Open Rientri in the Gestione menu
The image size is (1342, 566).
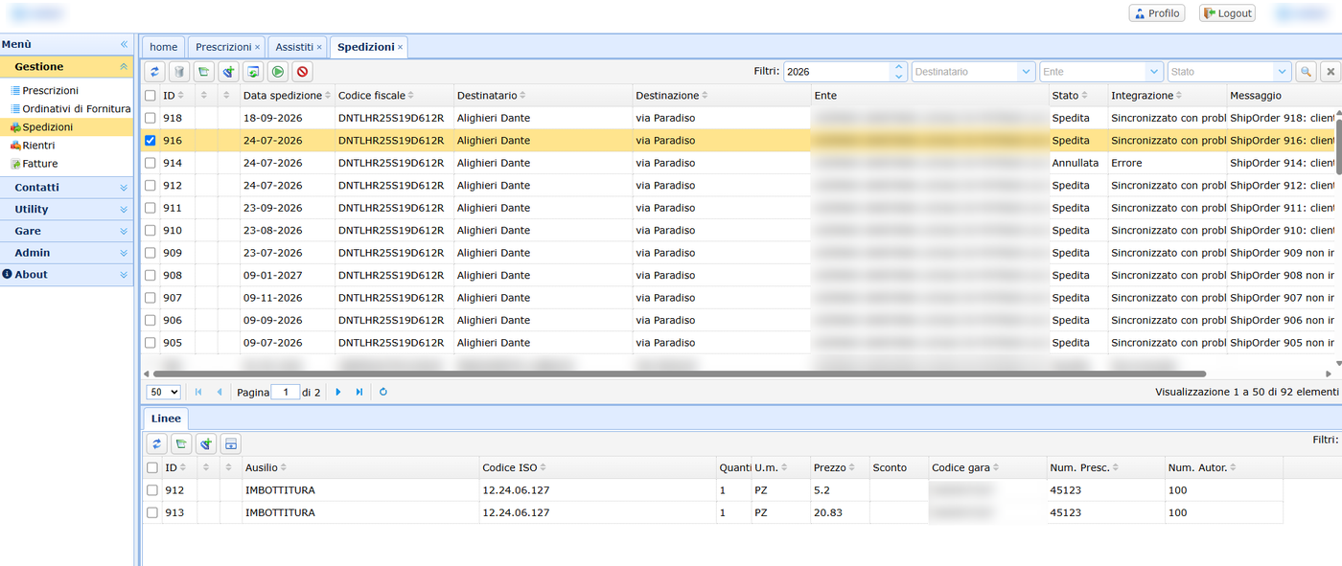coord(38,146)
